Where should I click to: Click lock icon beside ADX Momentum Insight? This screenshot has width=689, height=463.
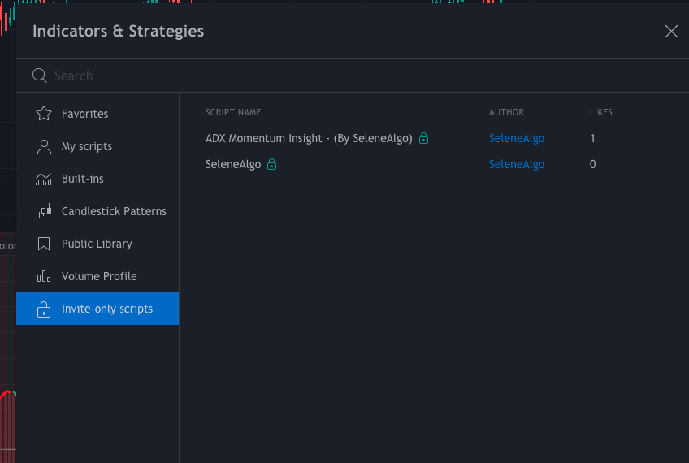coord(423,138)
